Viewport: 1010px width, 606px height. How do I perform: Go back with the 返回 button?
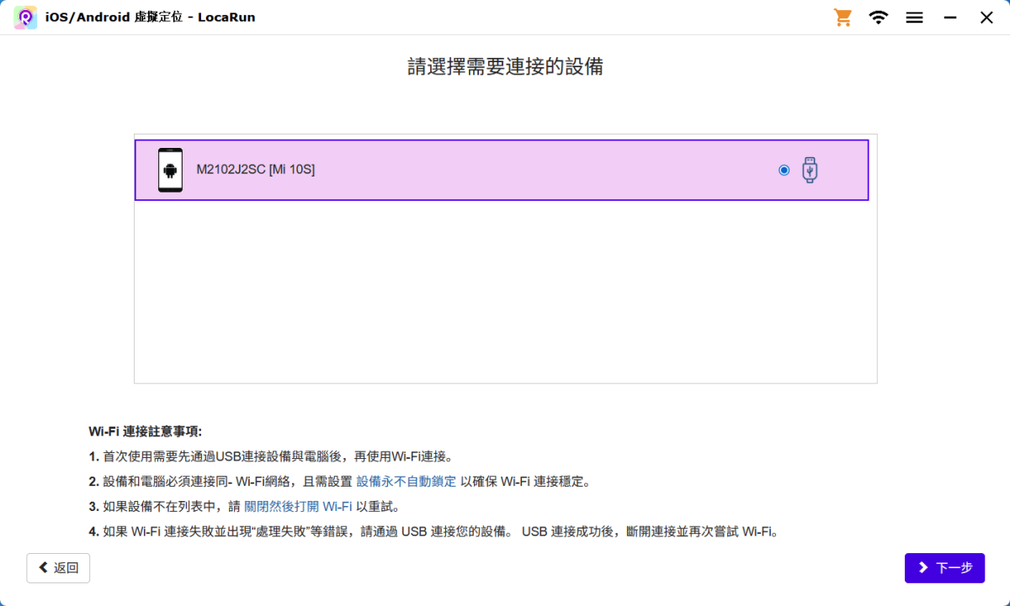point(58,568)
